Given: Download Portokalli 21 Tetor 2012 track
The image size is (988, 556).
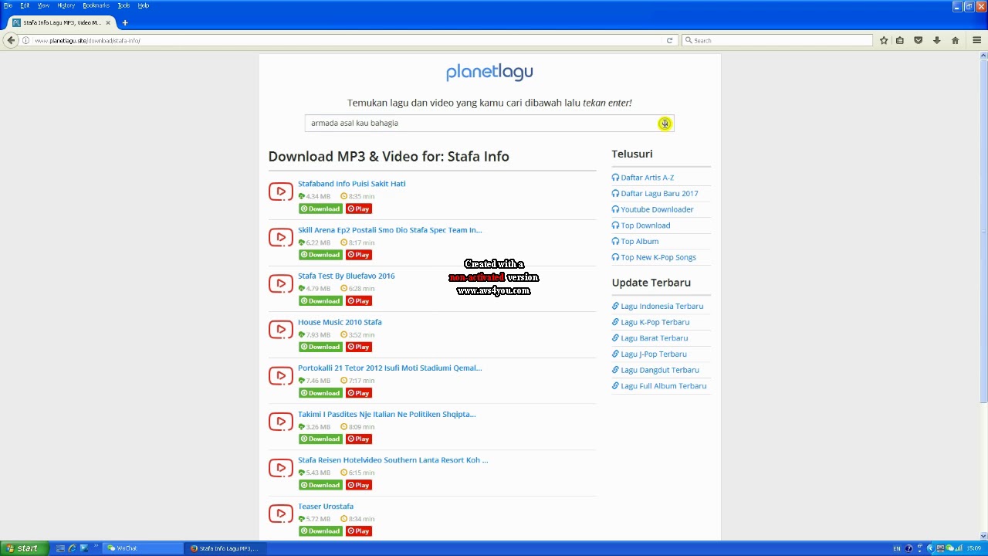Looking at the screenshot, I should 320,392.
